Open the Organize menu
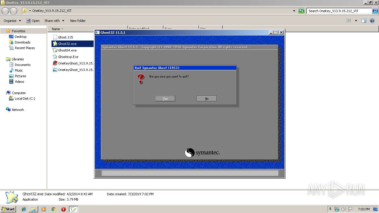 coord(12,21)
